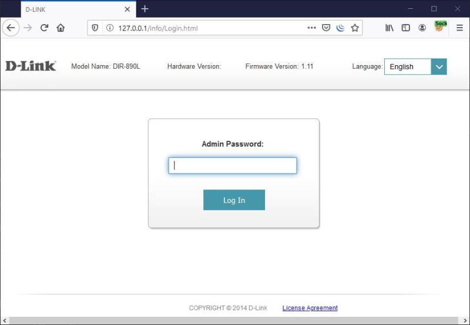Click the Hardware Version: label
This screenshot has height=325, width=470.
tap(194, 66)
